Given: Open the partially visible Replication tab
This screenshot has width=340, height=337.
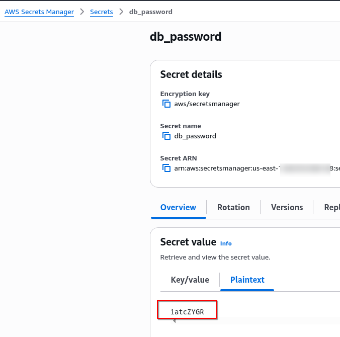Looking at the screenshot, I should pyautogui.click(x=331, y=207).
